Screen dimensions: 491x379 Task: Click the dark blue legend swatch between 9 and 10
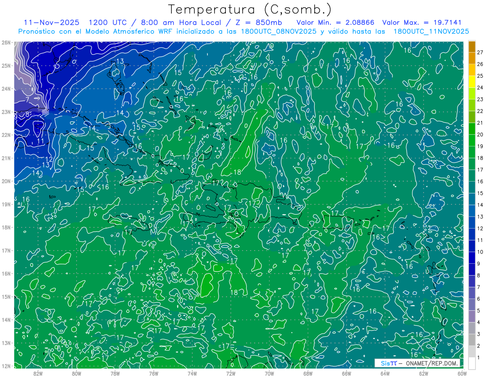[x=472, y=258]
